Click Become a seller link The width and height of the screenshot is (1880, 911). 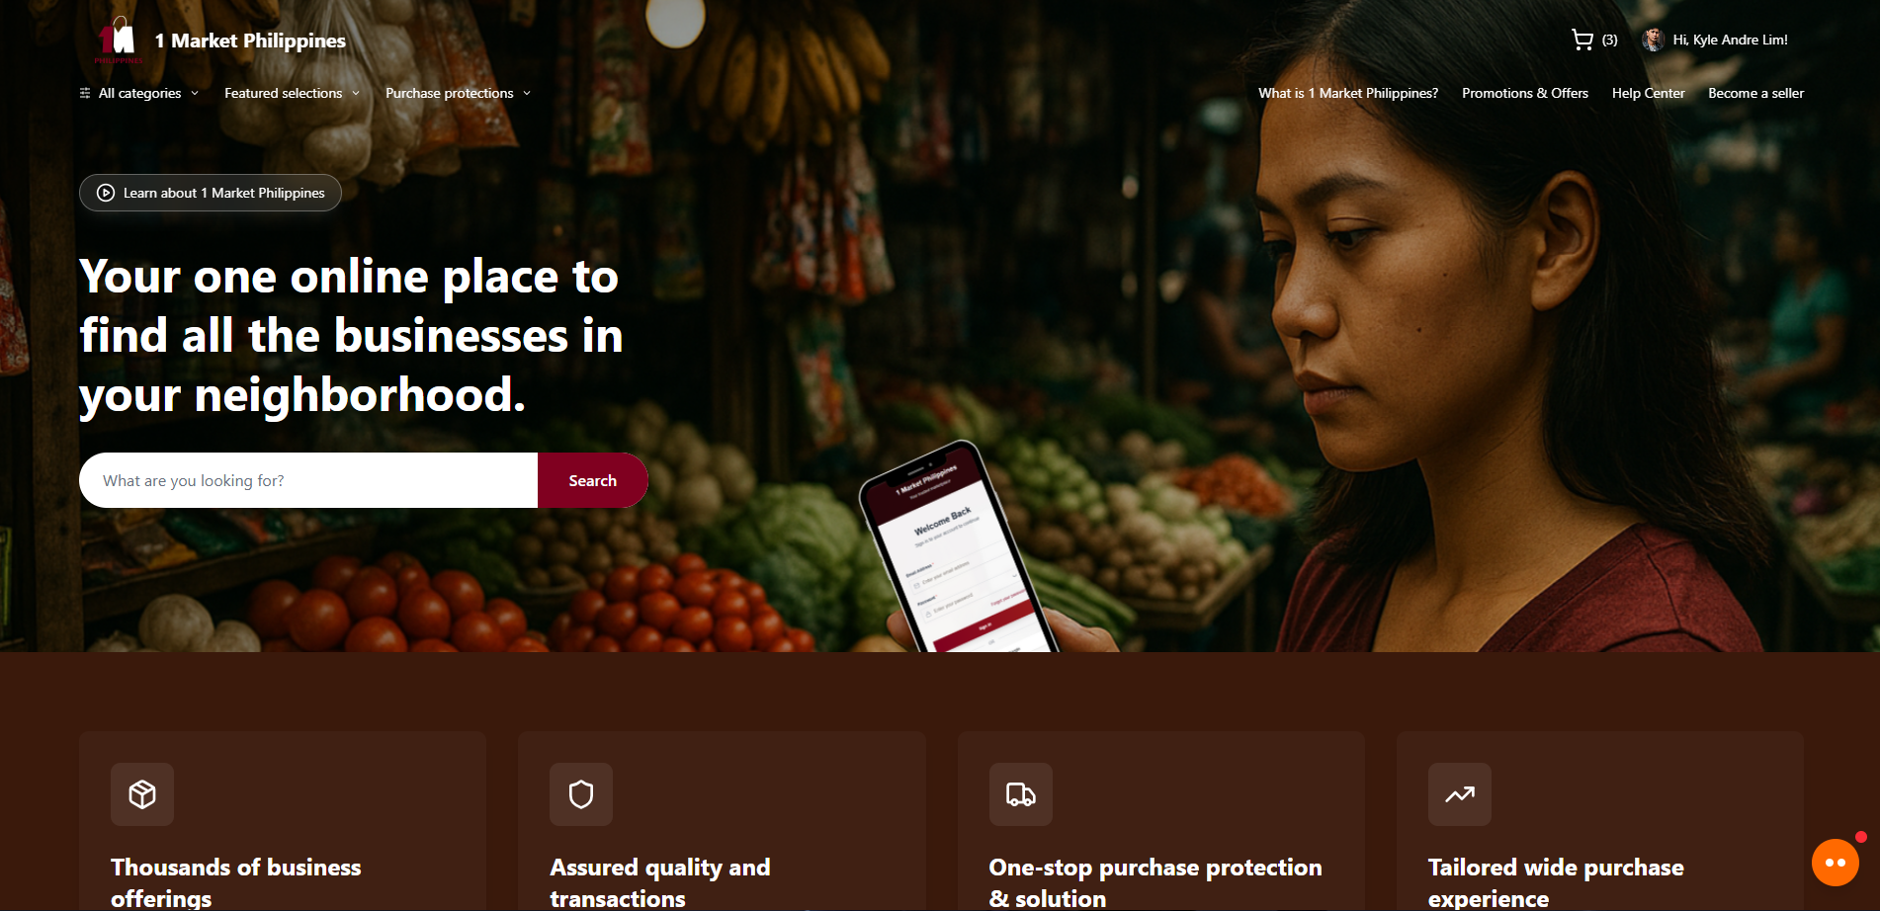[x=1755, y=93]
